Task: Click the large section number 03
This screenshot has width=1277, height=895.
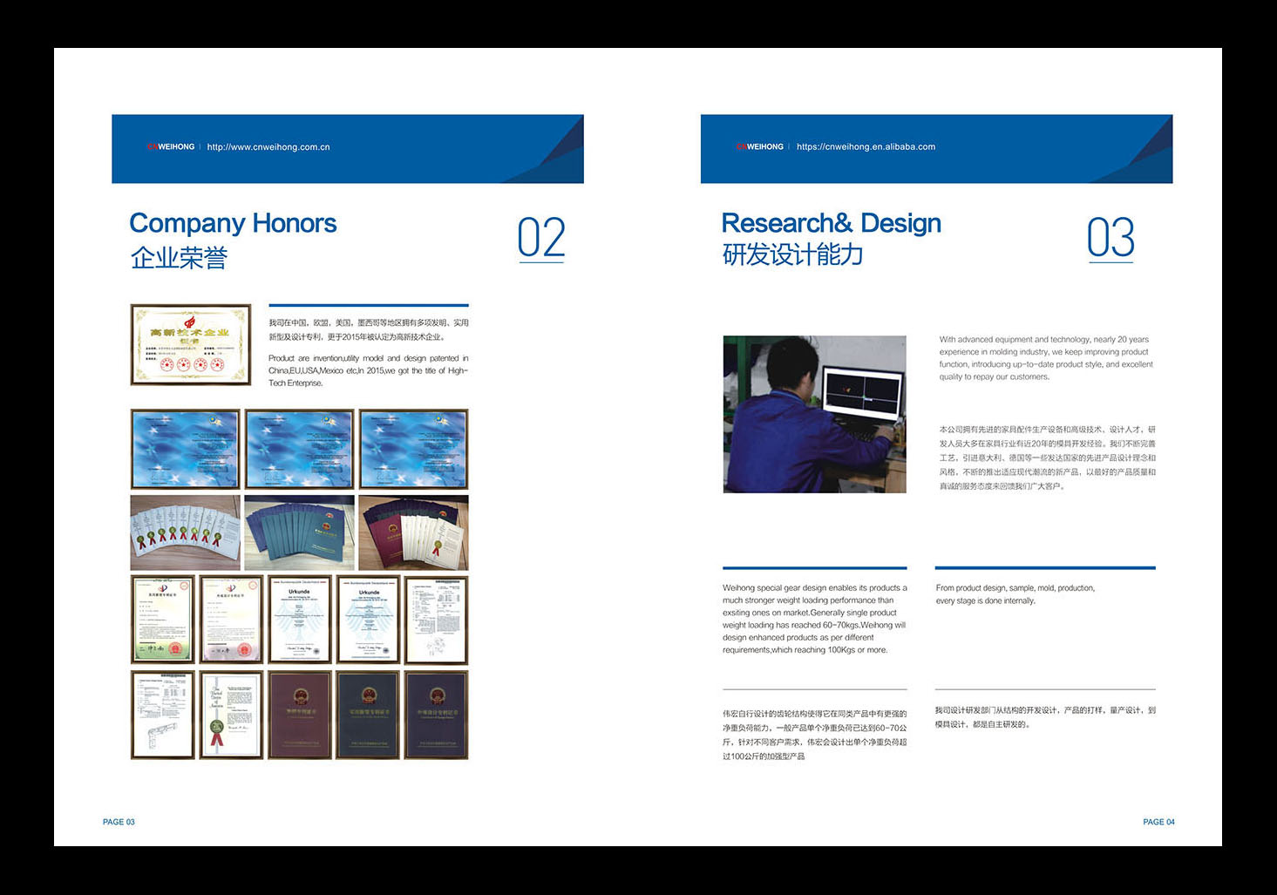Action: pos(1111,238)
